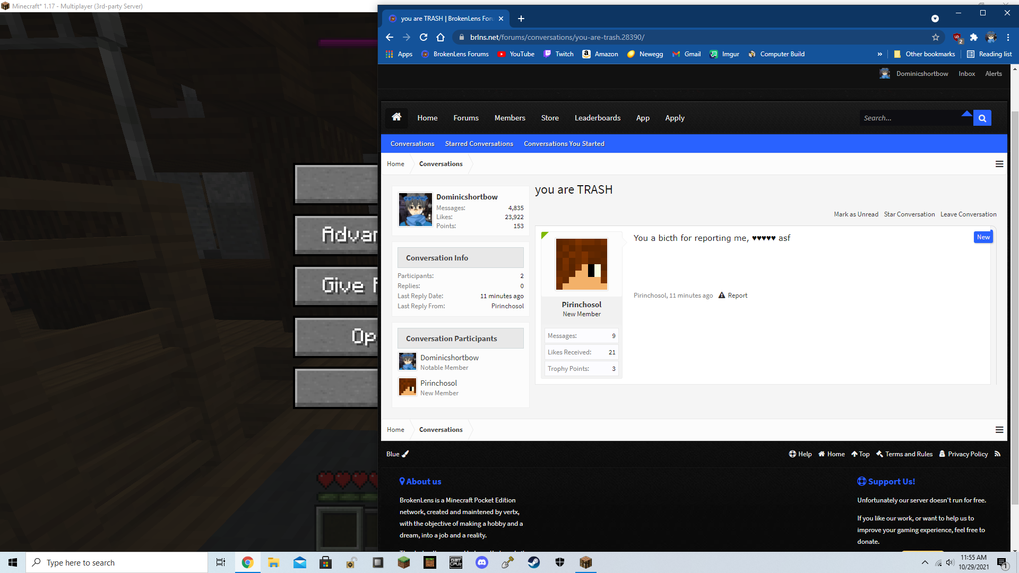Screen dimensions: 1019x573
Task: Open the Help footer link
Action: [800, 454]
